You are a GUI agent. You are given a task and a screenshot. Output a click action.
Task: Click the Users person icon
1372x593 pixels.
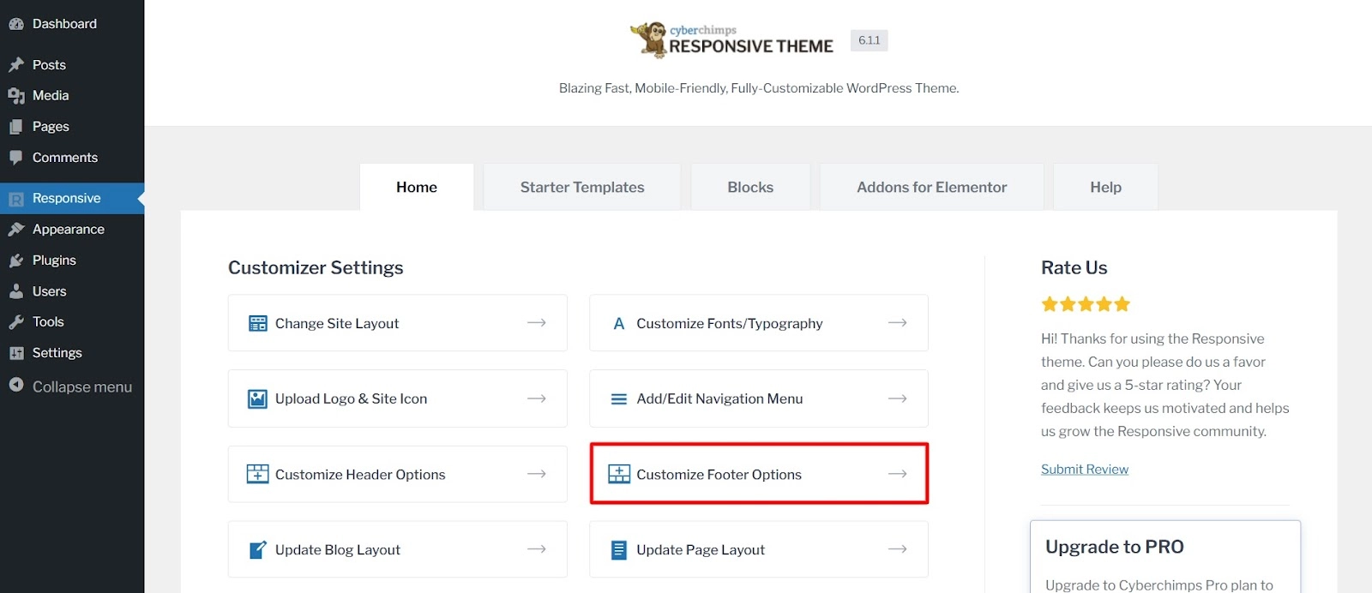pyautogui.click(x=15, y=291)
